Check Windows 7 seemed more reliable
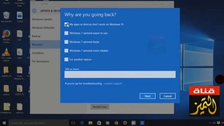The width and height of the screenshot is (224, 126). [66, 50]
